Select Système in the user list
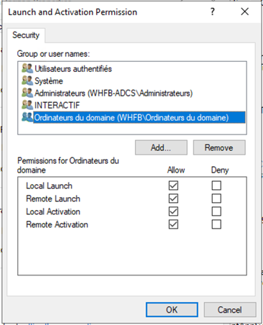This screenshot has height=325, width=263. click(49, 81)
